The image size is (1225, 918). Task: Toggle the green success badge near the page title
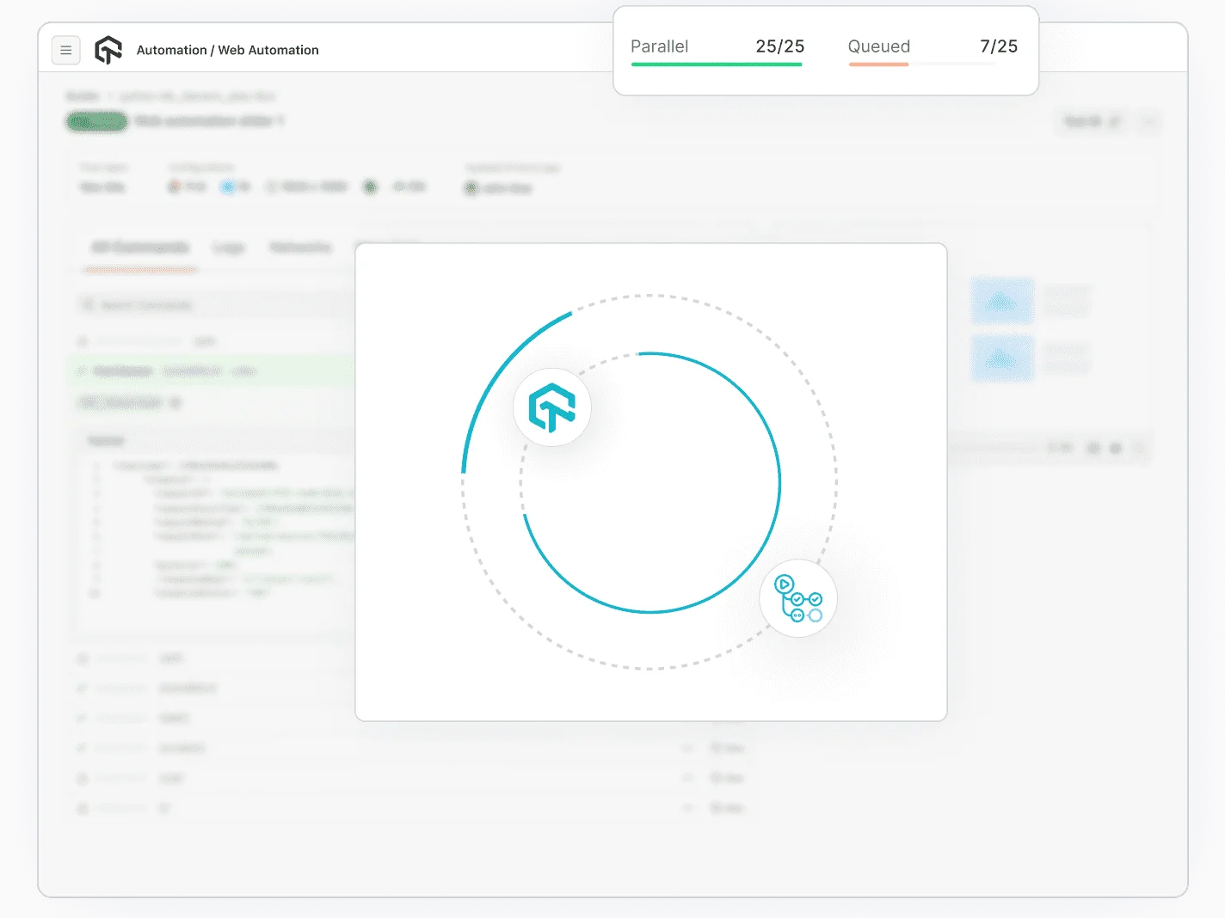[x=95, y=121]
